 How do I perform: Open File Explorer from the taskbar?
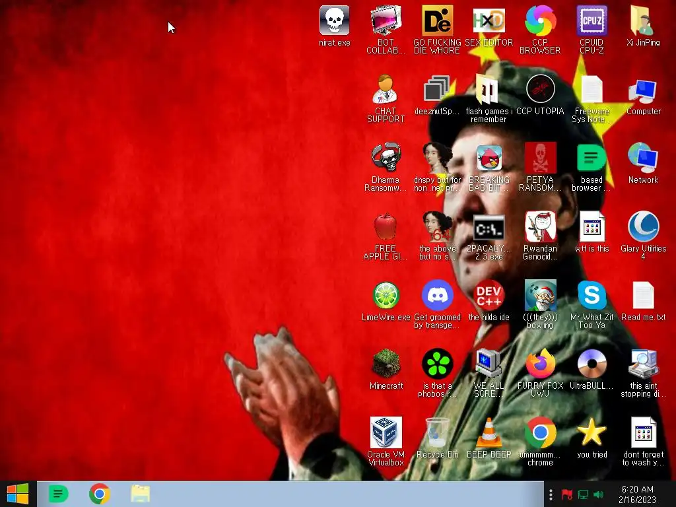(x=141, y=494)
